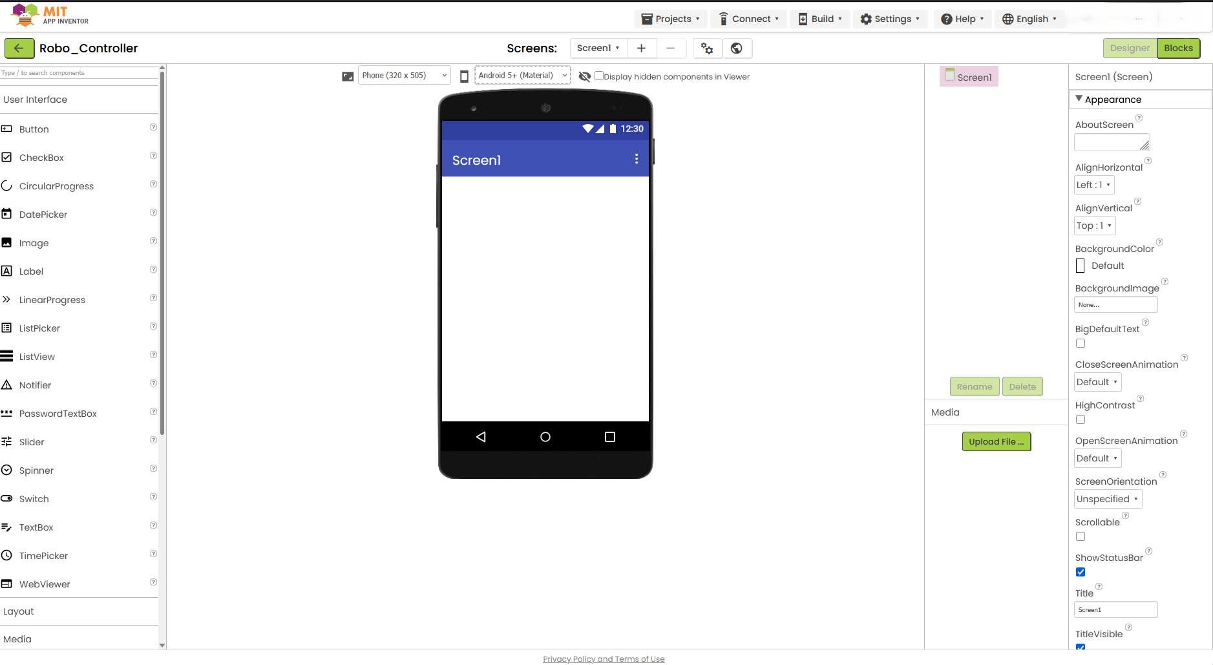Select the Slider component icon
Viewport: 1213px width, 665px height.
tap(7, 441)
